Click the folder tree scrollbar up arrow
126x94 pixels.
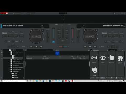[x=24, y=50]
